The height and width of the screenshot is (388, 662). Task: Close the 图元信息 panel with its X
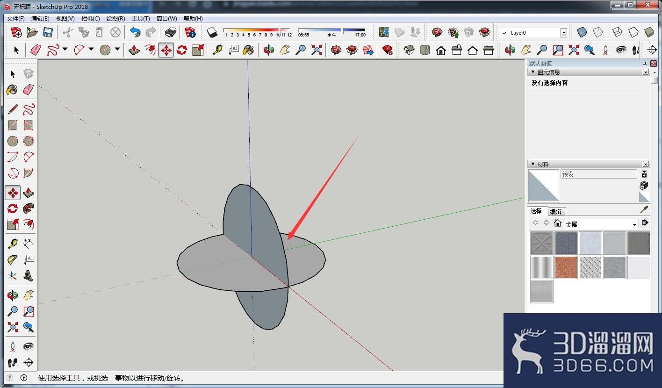coord(646,72)
